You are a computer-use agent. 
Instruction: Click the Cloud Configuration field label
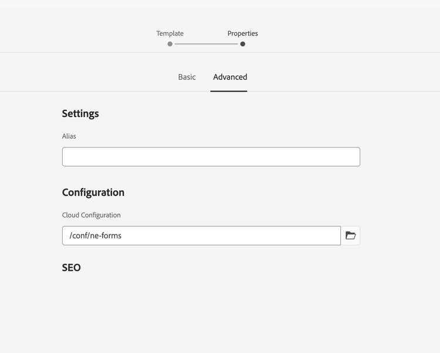pos(91,215)
